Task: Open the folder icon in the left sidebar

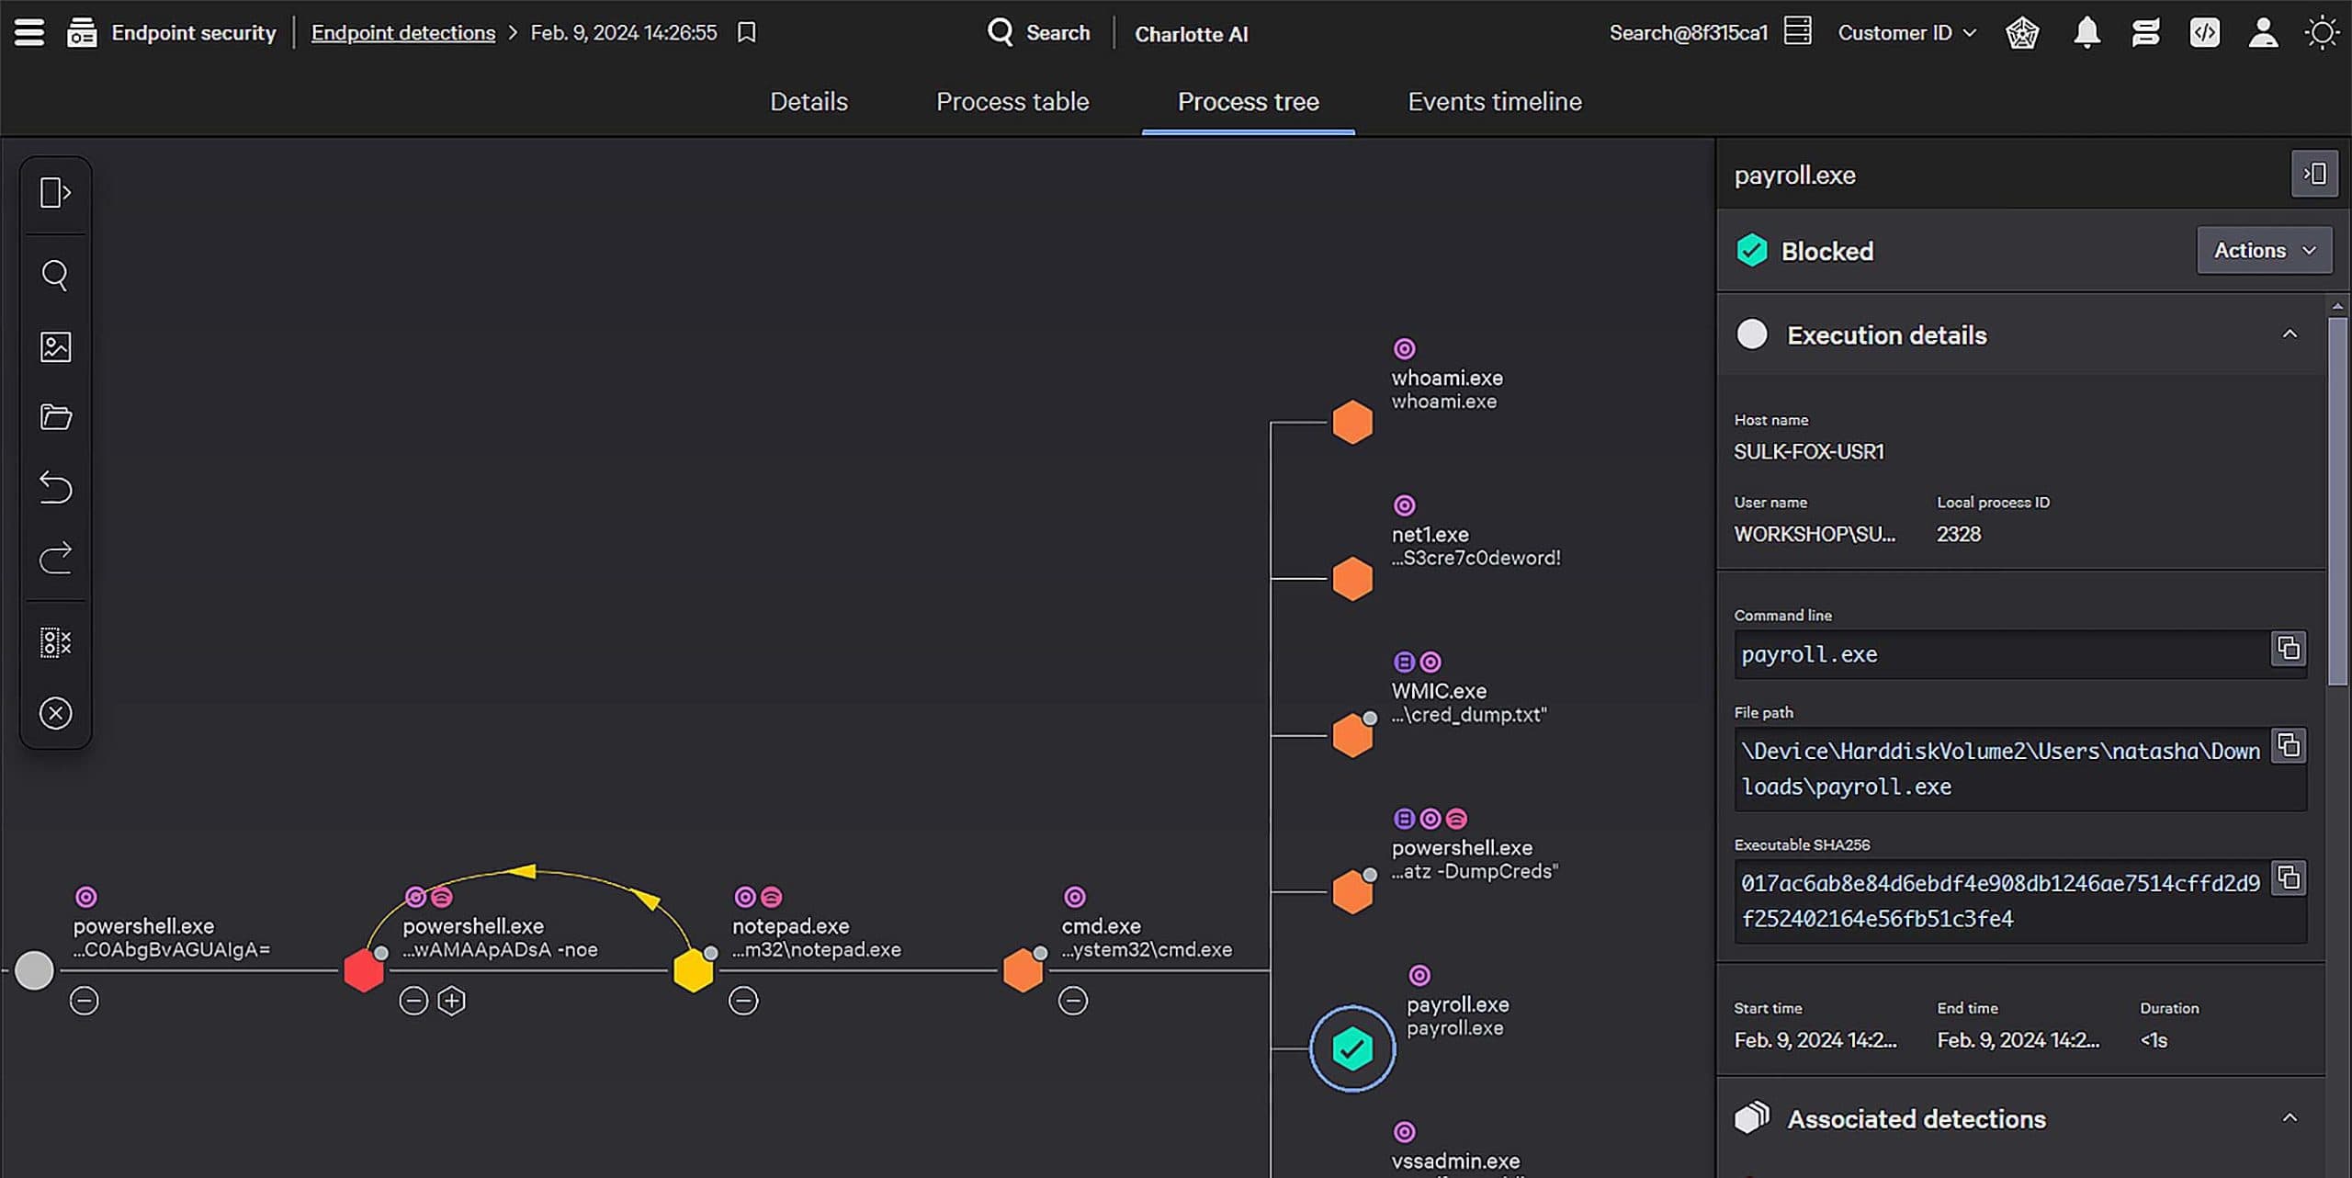Action: click(x=55, y=416)
